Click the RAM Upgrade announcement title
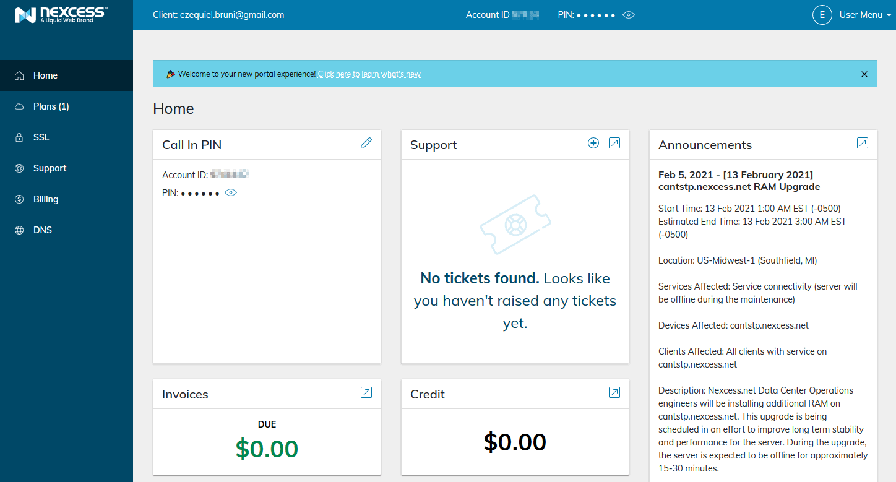 tap(739, 181)
